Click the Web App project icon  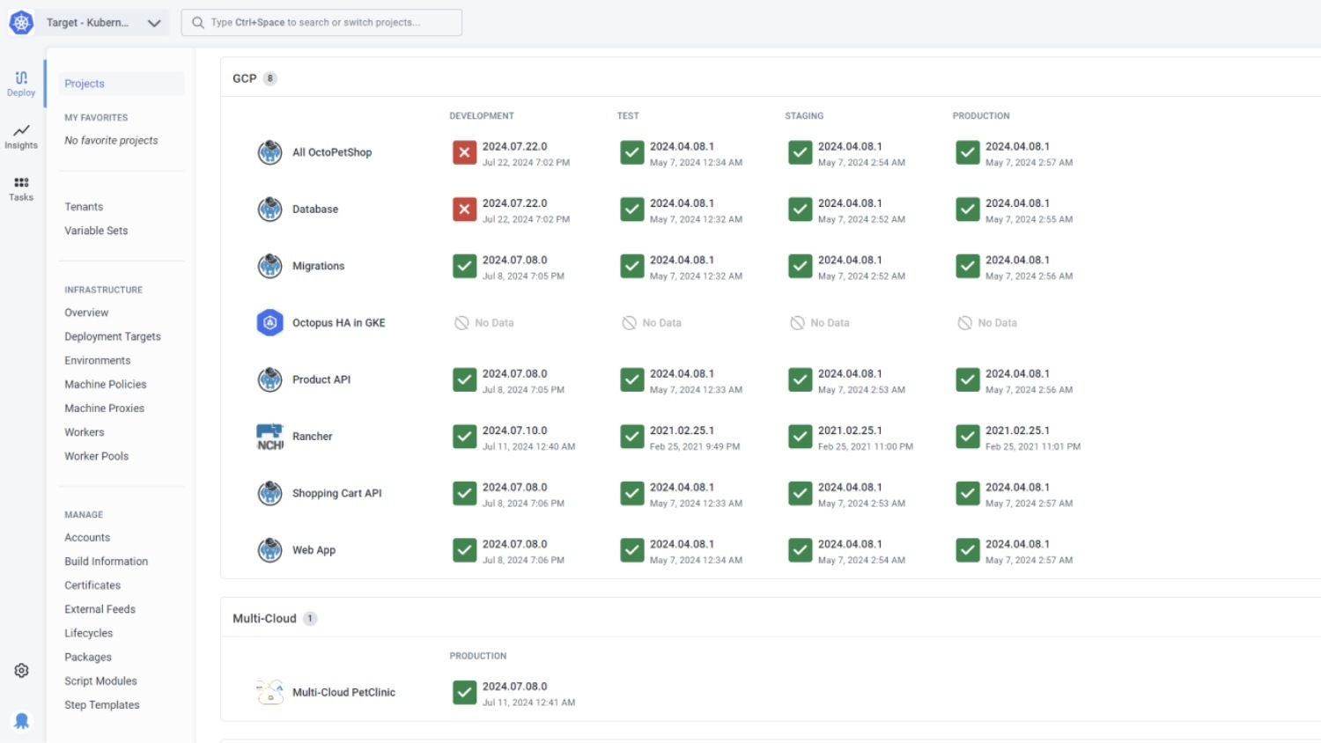(269, 550)
